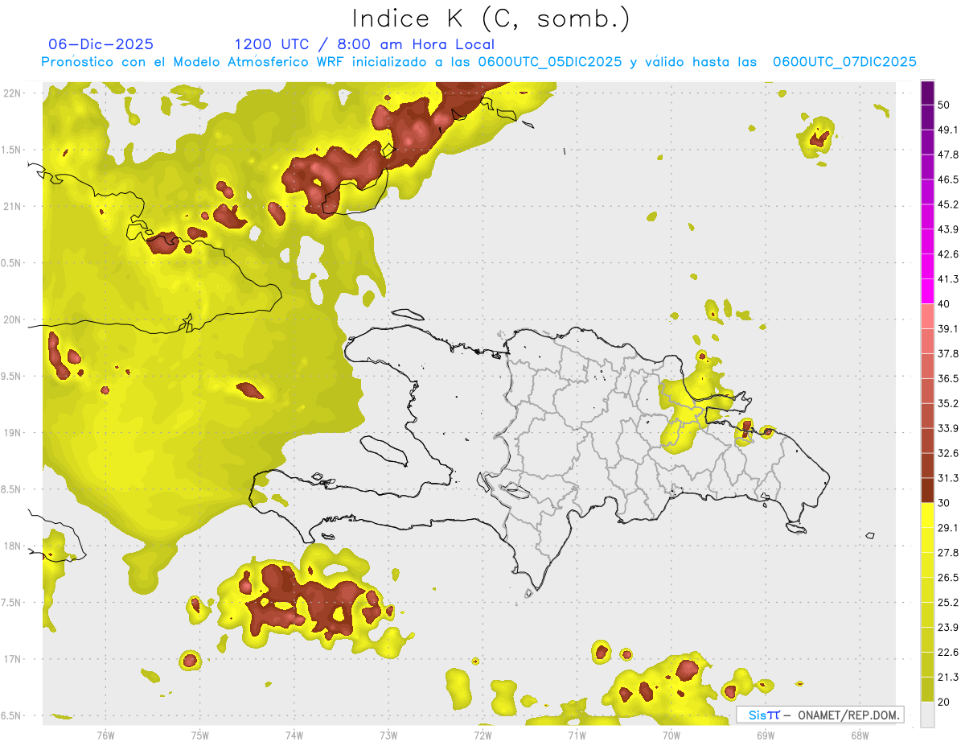This screenshot has height=746, width=965.
Task: Click the colorbar value 25.2
Action: tap(948, 603)
